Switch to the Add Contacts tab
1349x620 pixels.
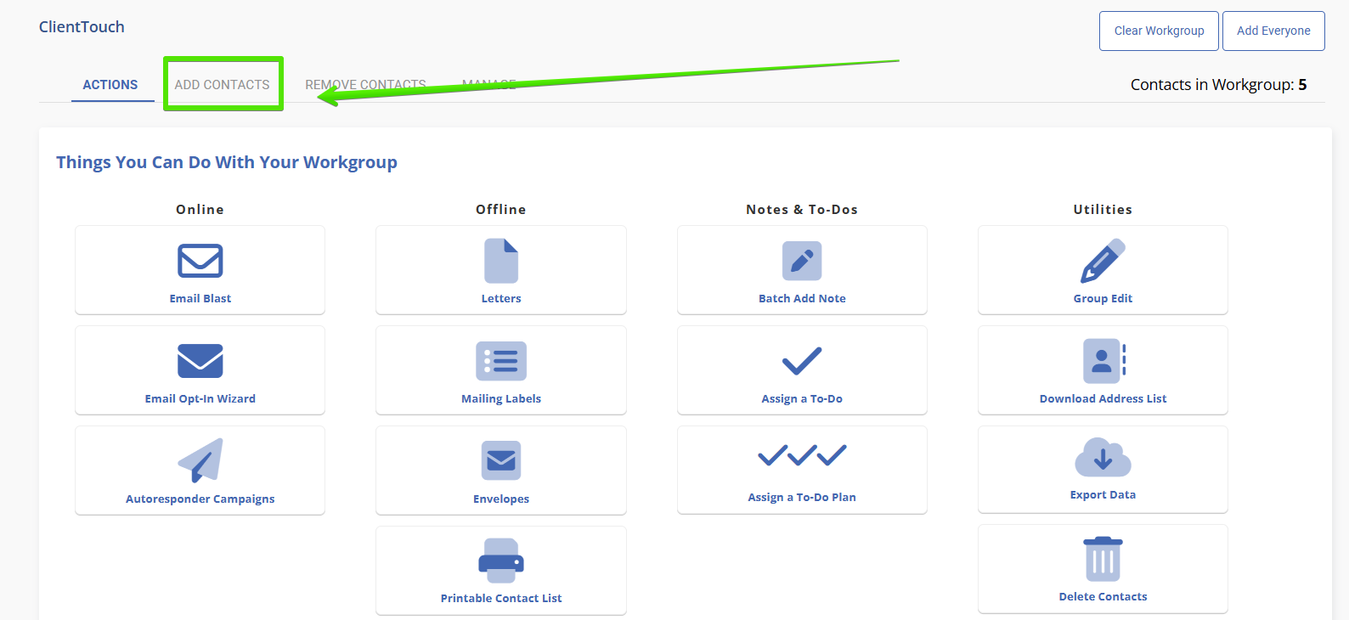[x=223, y=85]
